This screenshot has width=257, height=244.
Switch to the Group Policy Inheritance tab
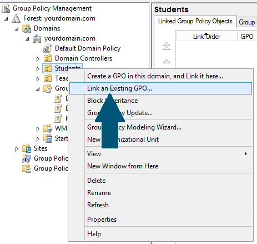click(x=247, y=22)
